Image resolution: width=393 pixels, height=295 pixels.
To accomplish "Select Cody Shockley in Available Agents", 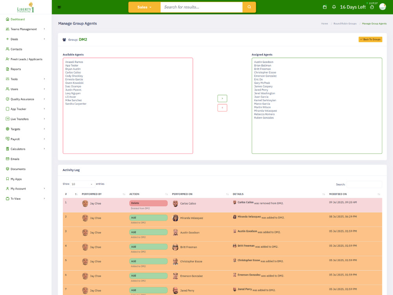I will click(74, 76).
